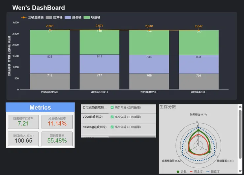This screenshot has height=175, width=244.
Task: Click the grey 防禦桶 legend swatch
Action: [49, 17]
